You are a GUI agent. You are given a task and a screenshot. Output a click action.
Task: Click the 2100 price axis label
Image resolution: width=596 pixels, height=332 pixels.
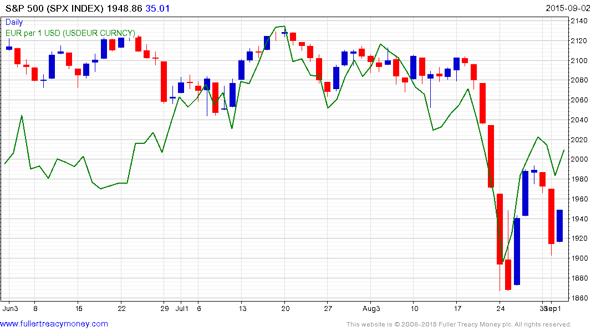pyautogui.click(x=579, y=60)
